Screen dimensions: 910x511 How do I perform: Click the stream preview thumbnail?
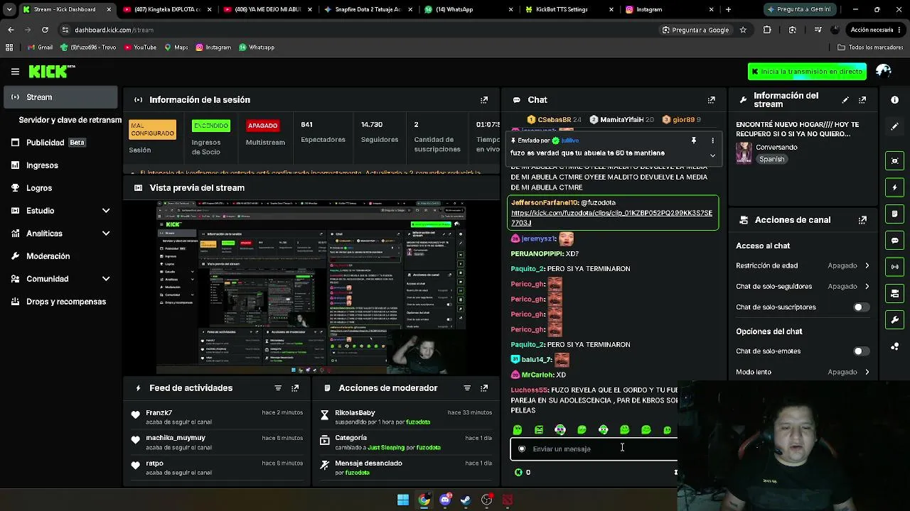[311, 287]
